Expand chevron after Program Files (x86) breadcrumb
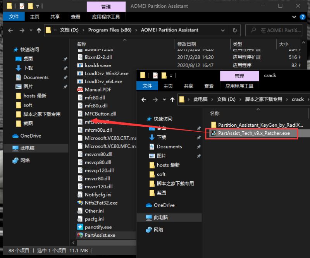This screenshot has width=310, height=258. [x=136, y=30]
